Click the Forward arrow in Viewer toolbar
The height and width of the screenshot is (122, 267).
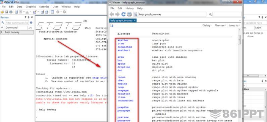coord(117,14)
